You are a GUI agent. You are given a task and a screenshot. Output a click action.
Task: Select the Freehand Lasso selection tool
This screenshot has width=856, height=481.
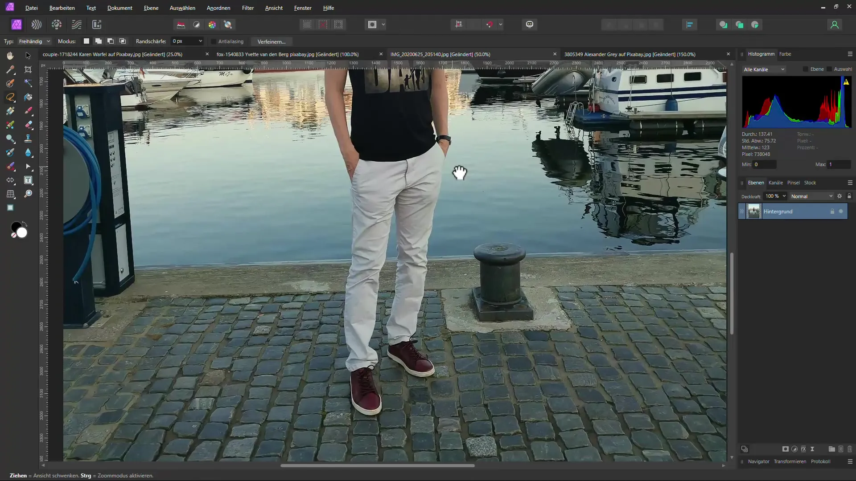click(x=10, y=97)
